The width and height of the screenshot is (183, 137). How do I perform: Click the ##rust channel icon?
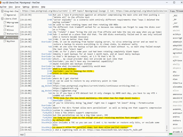[5, 26]
